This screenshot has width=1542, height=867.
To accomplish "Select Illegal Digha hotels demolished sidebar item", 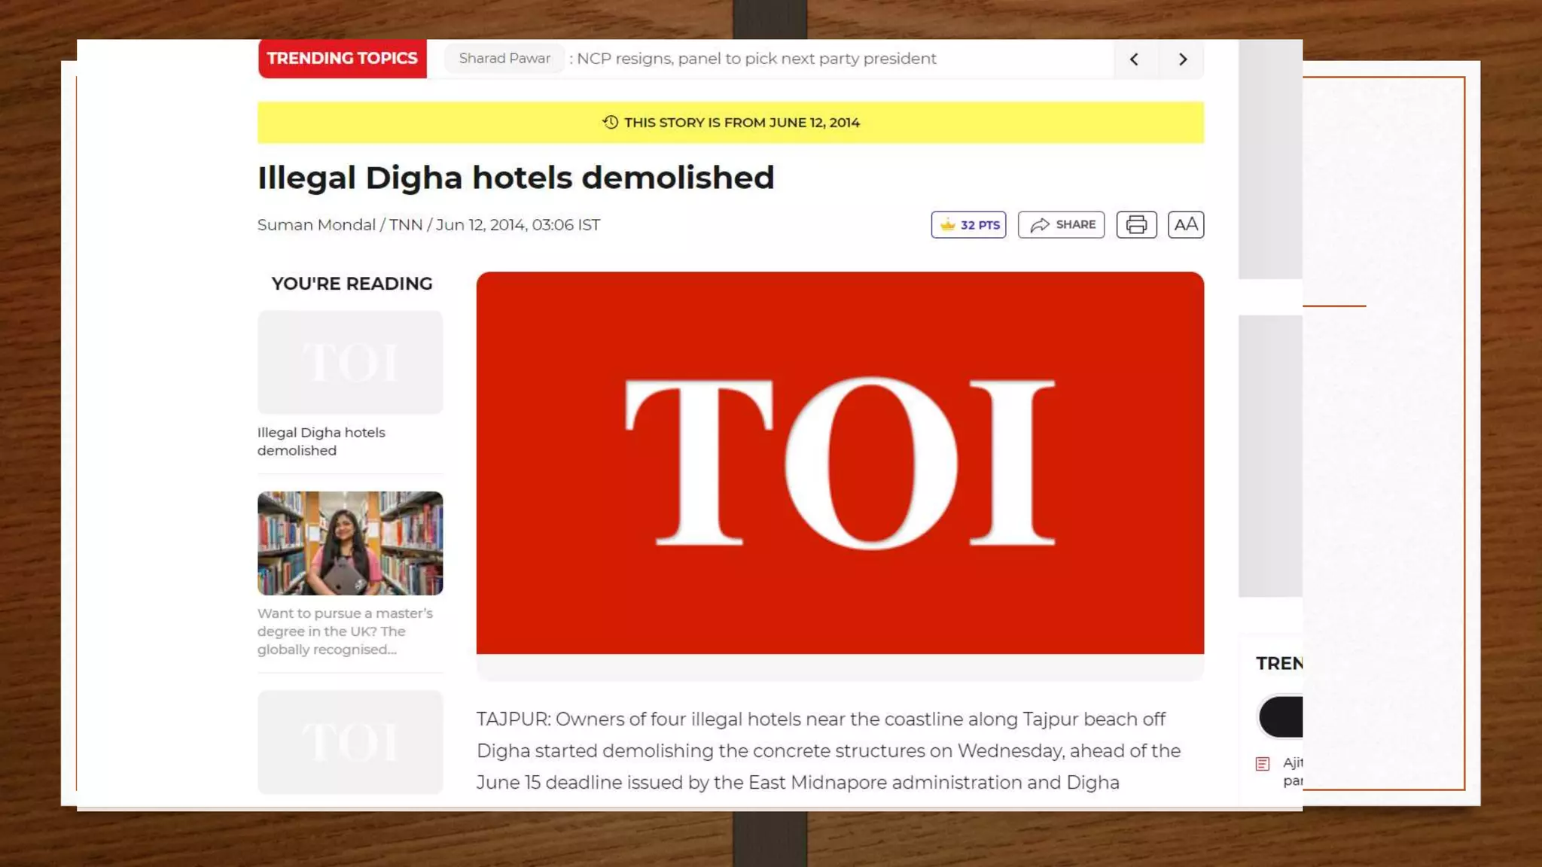I will tap(322, 442).
